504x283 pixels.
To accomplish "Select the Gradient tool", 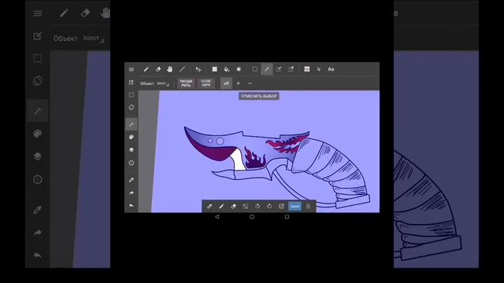I will [239, 69].
